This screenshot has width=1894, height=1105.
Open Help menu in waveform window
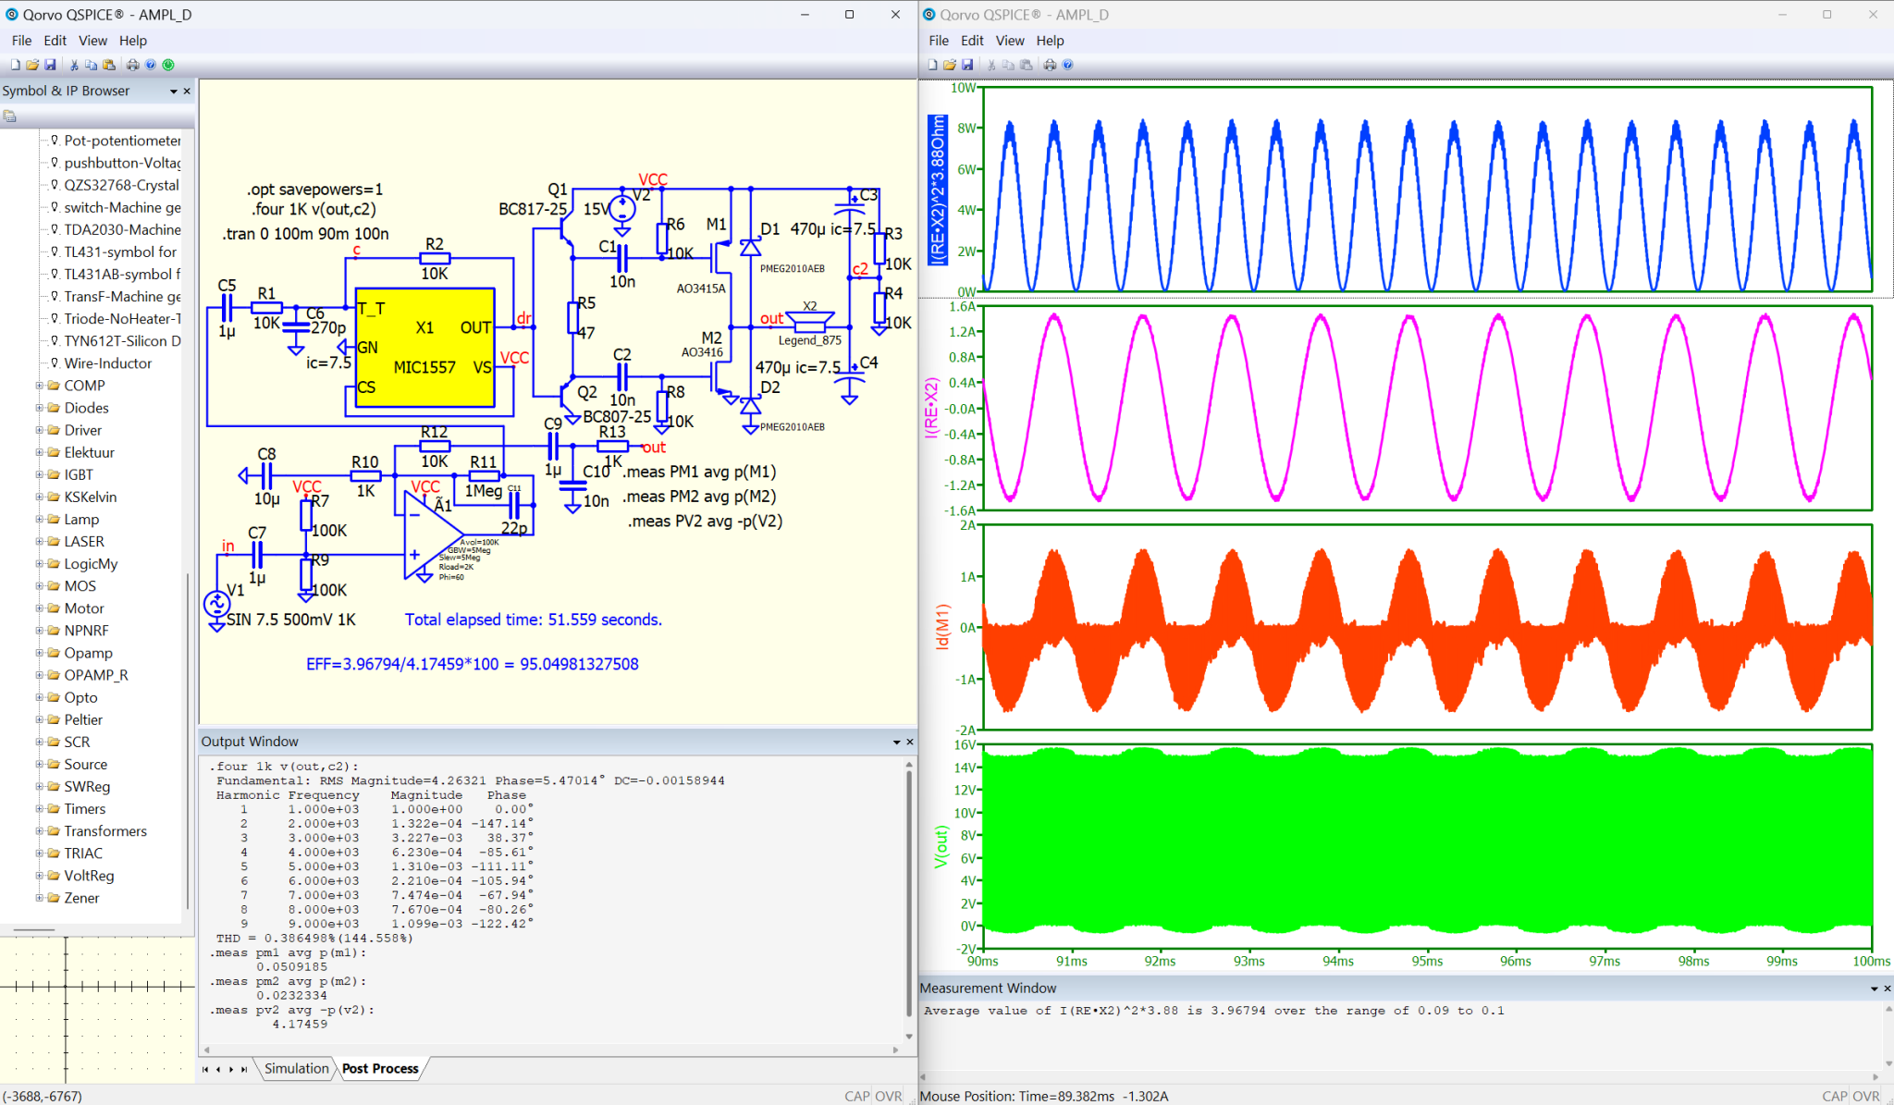click(x=1050, y=41)
